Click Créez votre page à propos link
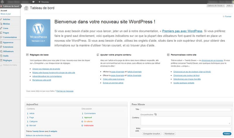The width and height of the screenshot is (234, 138). pyautogui.click(x=113, y=79)
